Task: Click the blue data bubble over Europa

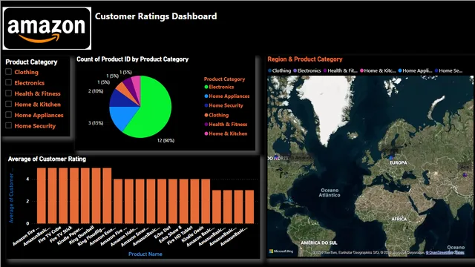Action: pos(391,158)
